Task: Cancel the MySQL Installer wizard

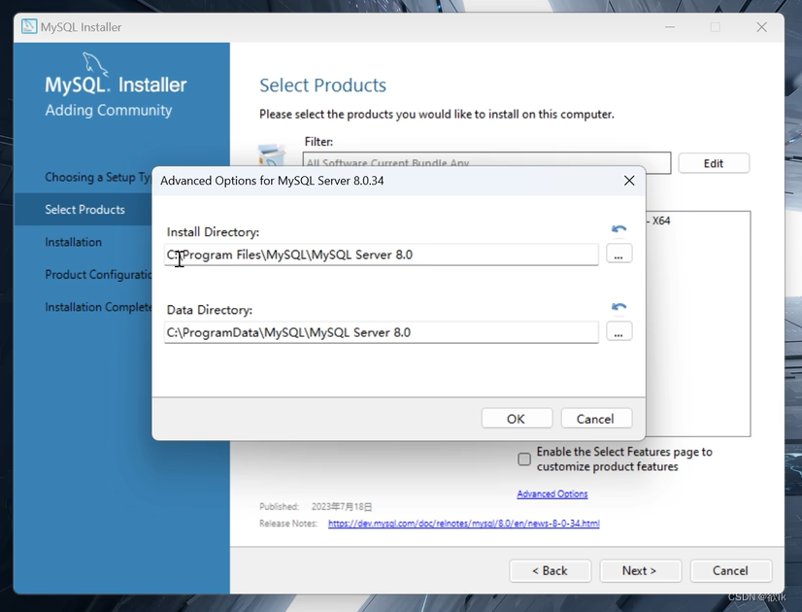Action: point(730,570)
